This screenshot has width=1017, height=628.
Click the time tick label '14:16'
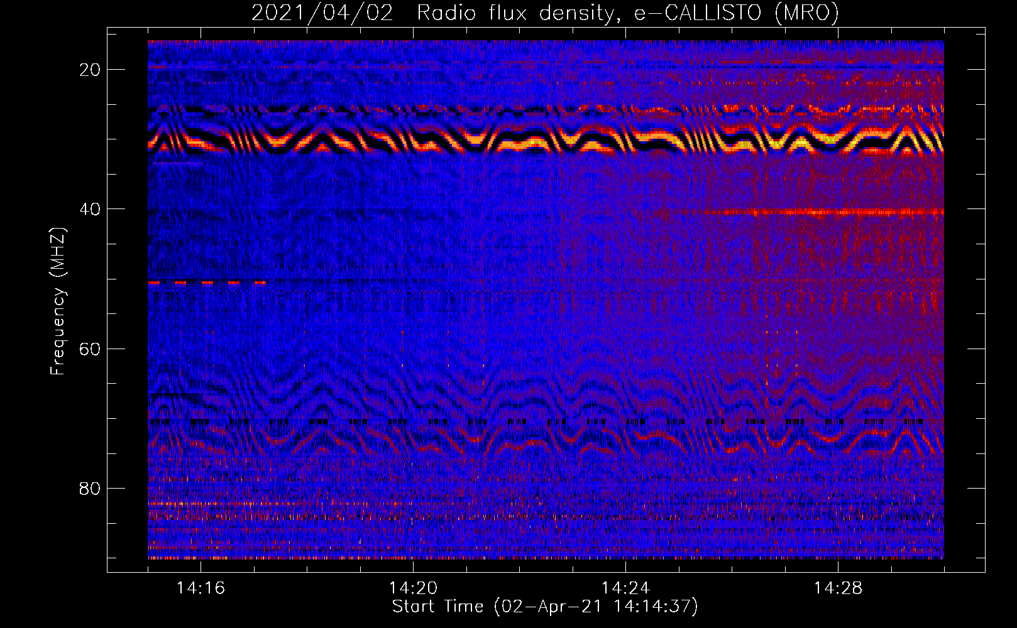coord(201,588)
